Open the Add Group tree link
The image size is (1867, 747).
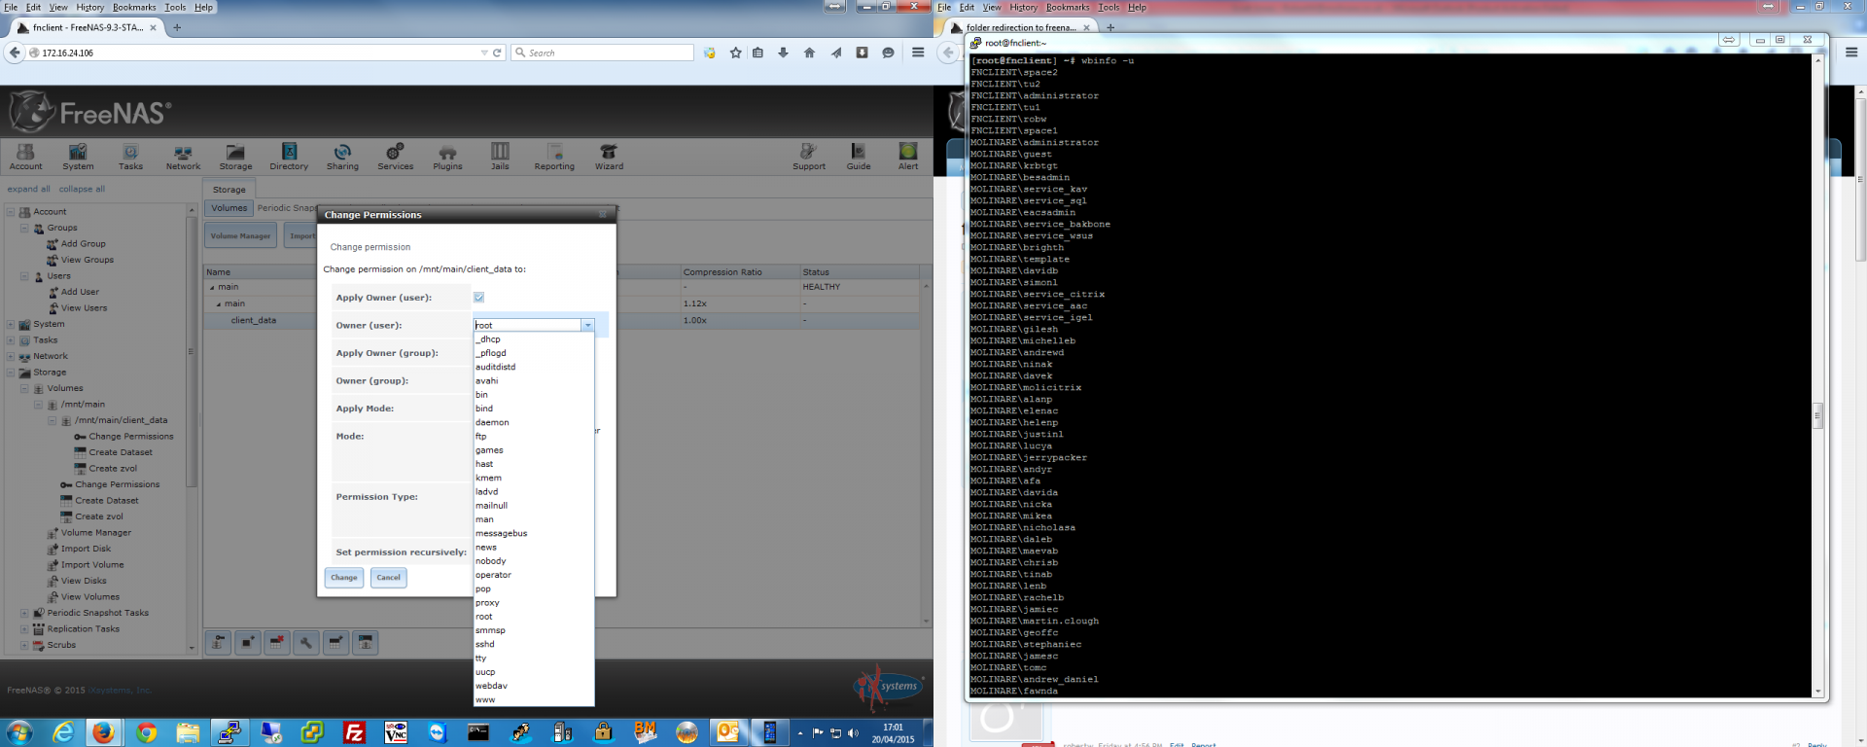(x=84, y=244)
